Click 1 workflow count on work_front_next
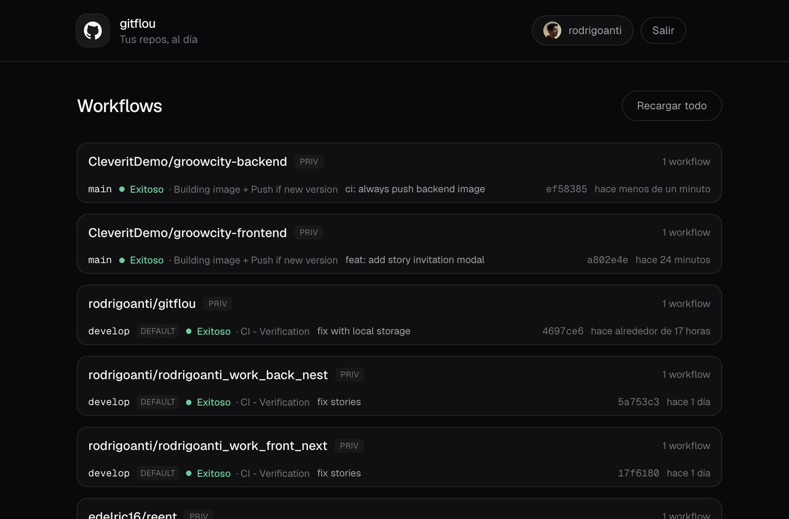Image resolution: width=789 pixels, height=519 pixels. point(686,446)
